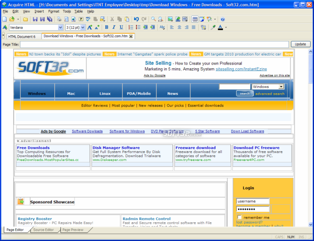Cut selection with the scissors icon
The image size is (314, 241).
tap(112, 19)
